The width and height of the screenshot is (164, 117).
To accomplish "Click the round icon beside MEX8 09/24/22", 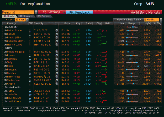I will 57,45.
